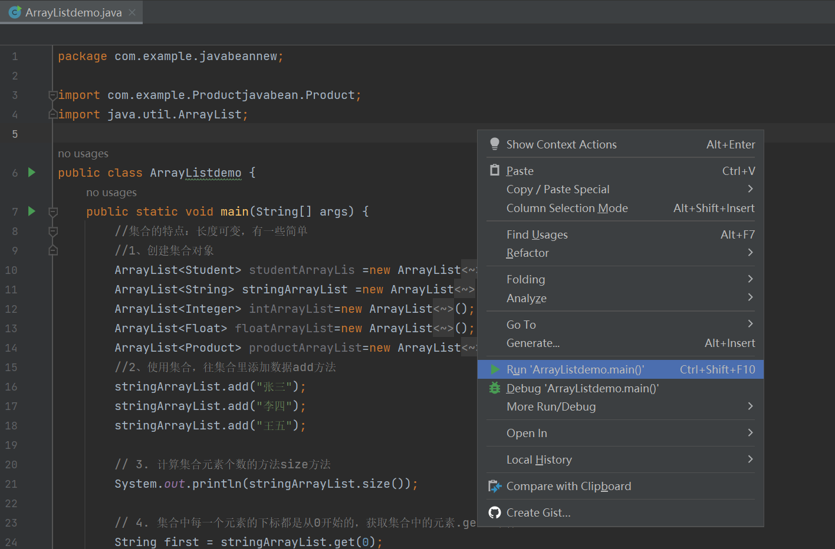Click the folded <~> diamond on line 11
The height and width of the screenshot is (549, 835).
pyautogui.click(x=465, y=289)
